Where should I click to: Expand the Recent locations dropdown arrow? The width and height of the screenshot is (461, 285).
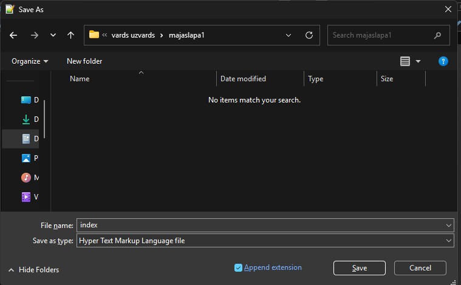click(x=52, y=35)
